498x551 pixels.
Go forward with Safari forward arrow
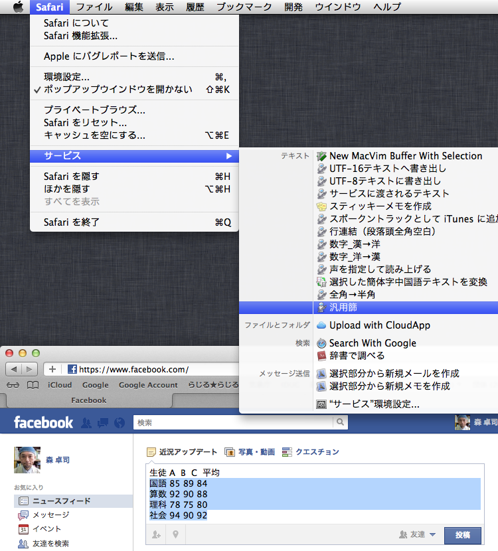pos(29,369)
